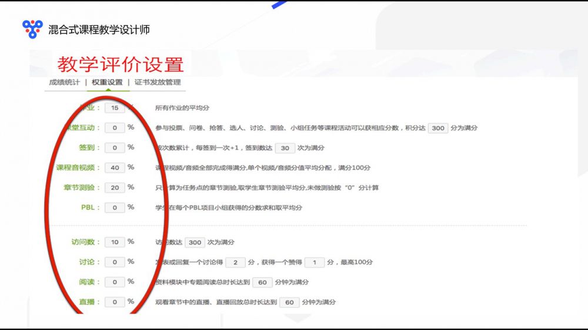Click the 作业 weight field showing 15
Image resolution: width=588 pixels, height=330 pixels.
click(x=115, y=108)
